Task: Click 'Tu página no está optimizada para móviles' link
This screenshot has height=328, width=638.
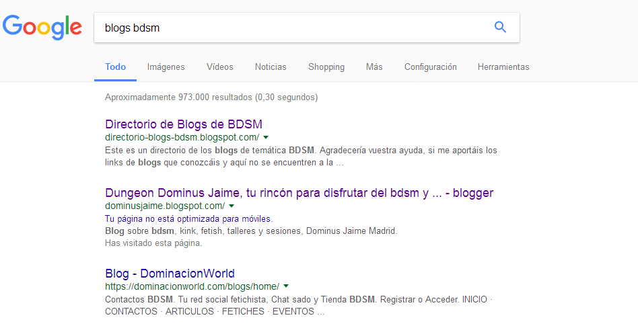Action: (x=189, y=218)
